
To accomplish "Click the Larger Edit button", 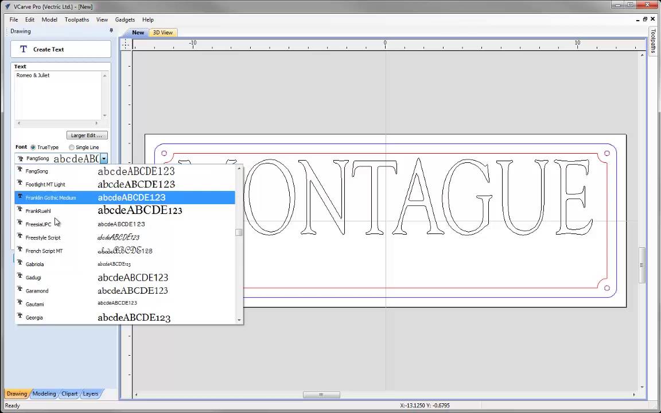I will point(87,135).
